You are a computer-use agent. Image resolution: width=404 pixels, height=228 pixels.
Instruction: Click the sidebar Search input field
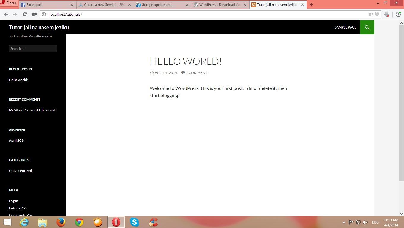pos(33,48)
